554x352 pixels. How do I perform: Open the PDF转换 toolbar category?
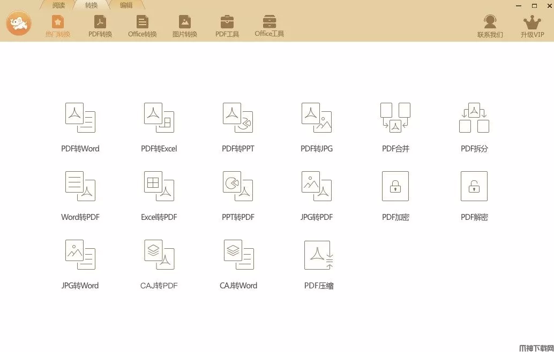click(100, 26)
